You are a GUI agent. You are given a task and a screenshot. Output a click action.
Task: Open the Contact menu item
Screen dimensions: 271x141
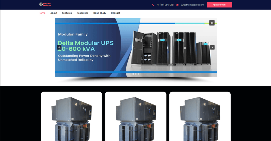[x=115, y=13]
